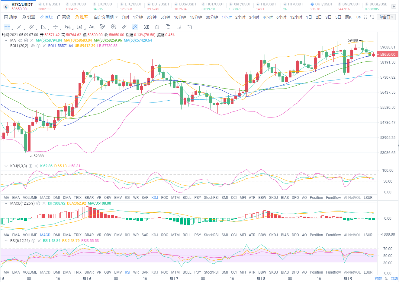Toggle the 自动 auto scale option

point(394,279)
